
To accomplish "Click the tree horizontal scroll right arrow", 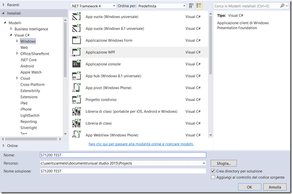I will (x=60, y=139).
